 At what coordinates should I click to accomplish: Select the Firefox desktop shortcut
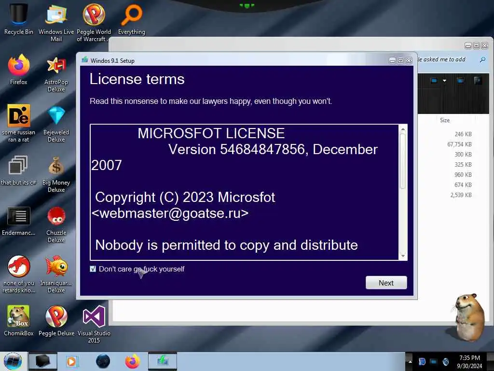click(x=19, y=70)
